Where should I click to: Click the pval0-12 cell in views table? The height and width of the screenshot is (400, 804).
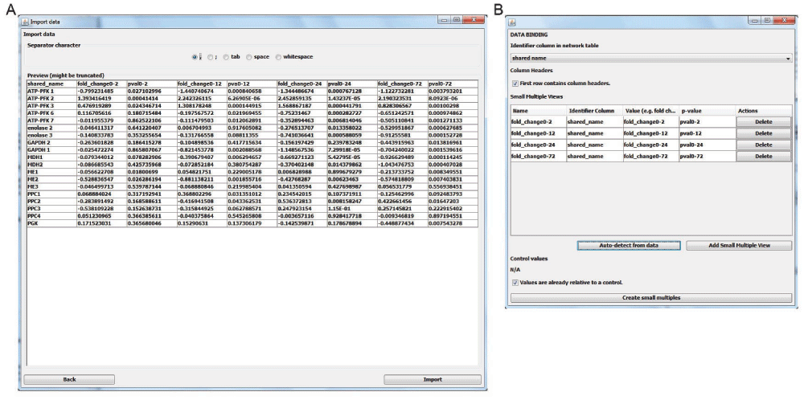click(708, 133)
